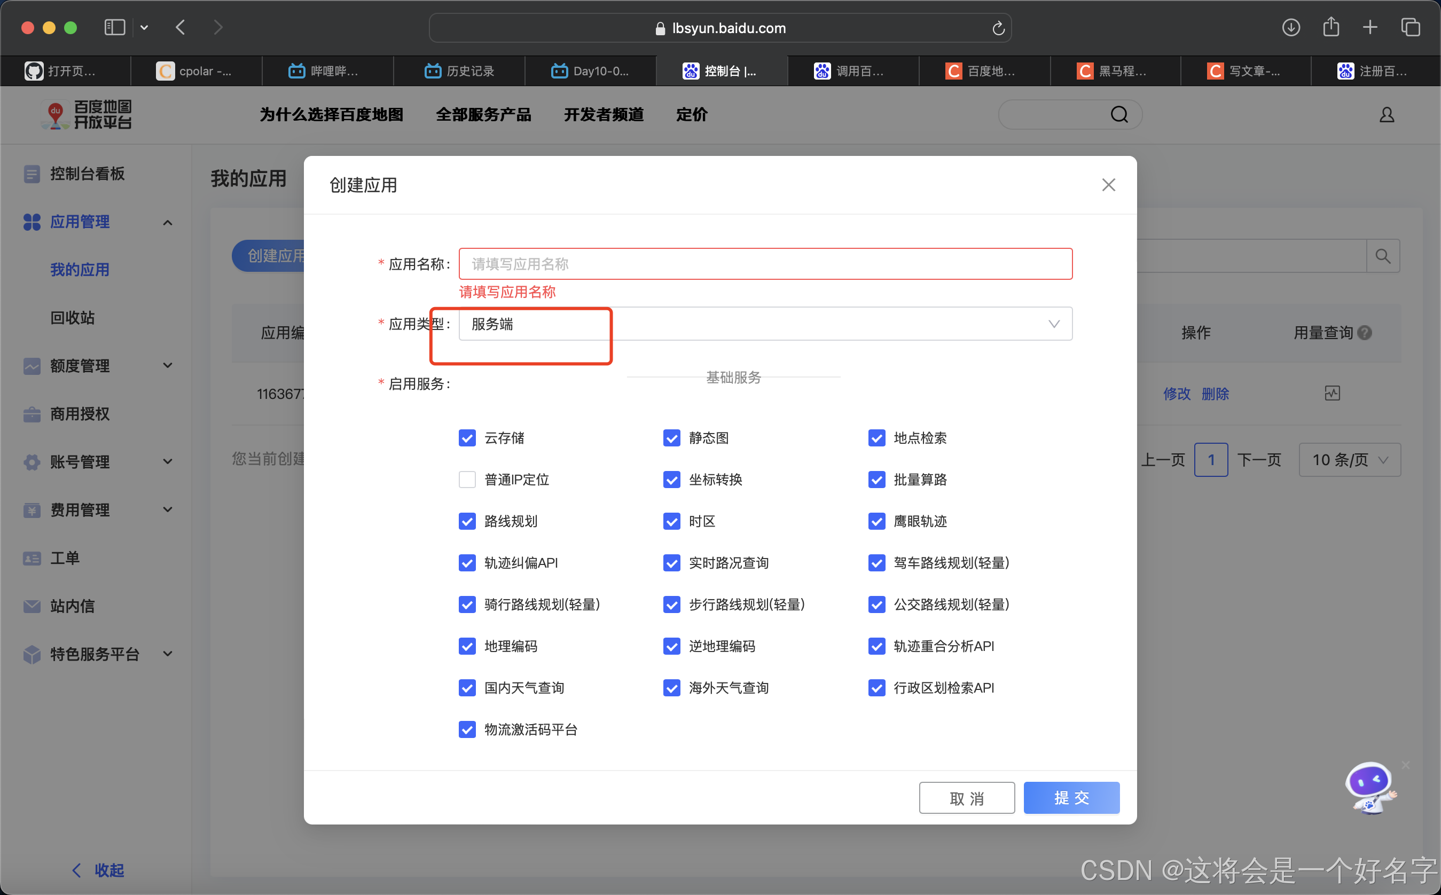This screenshot has width=1441, height=895.
Task: Click the Safari page reload icon
Action: point(998,28)
